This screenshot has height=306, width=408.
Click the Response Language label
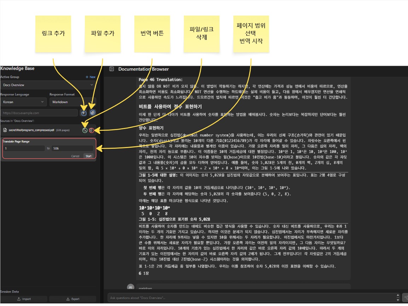coord(15,94)
